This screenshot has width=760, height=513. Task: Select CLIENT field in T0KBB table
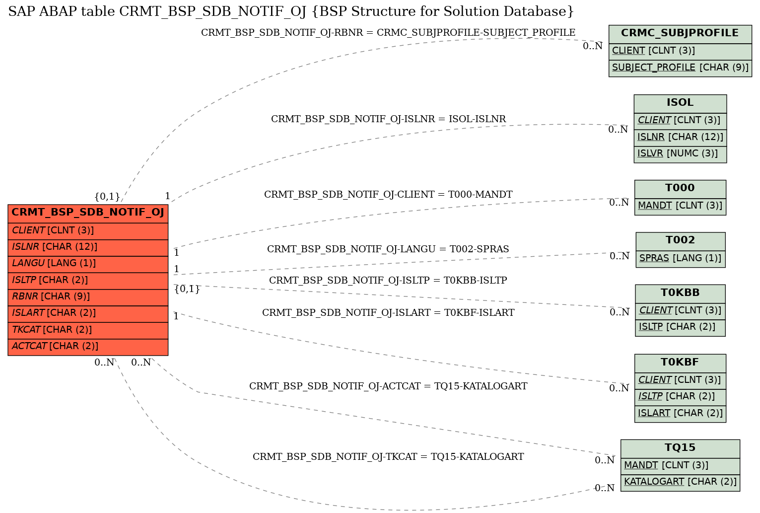pyautogui.click(x=680, y=311)
